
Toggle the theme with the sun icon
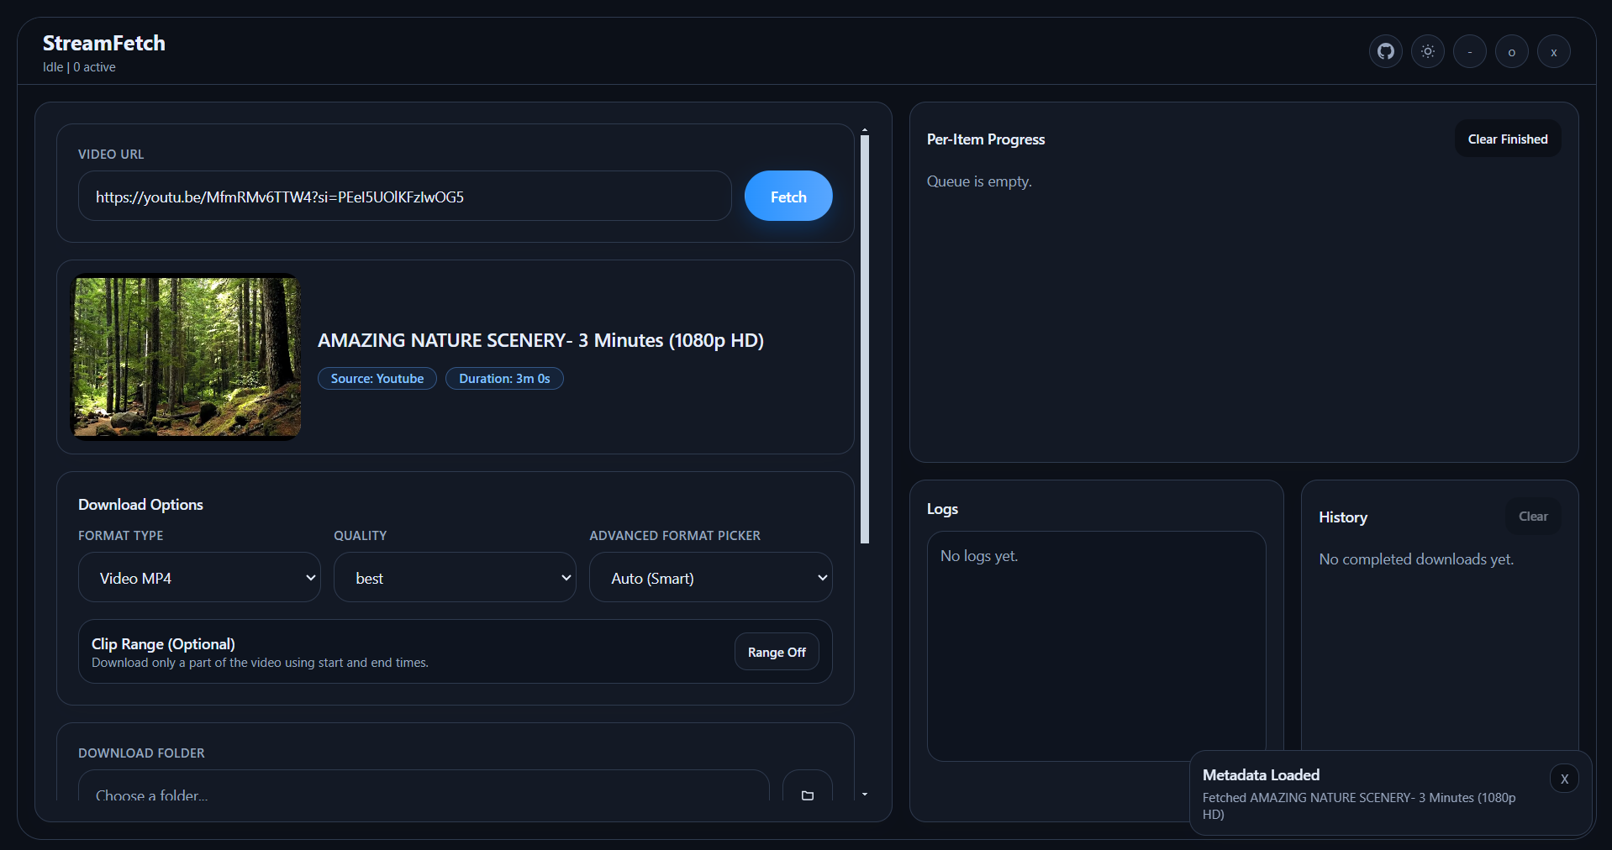[x=1427, y=51]
